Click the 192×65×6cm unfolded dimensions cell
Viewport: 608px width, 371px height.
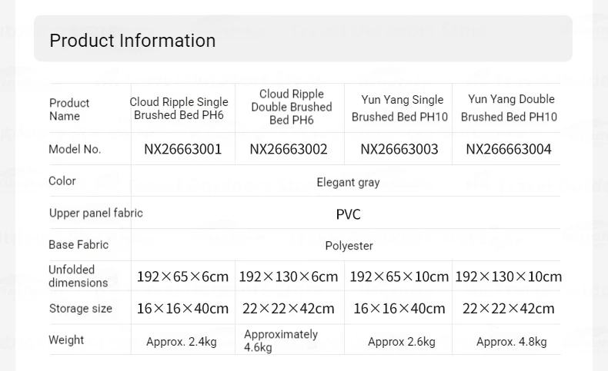(x=182, y=277)
